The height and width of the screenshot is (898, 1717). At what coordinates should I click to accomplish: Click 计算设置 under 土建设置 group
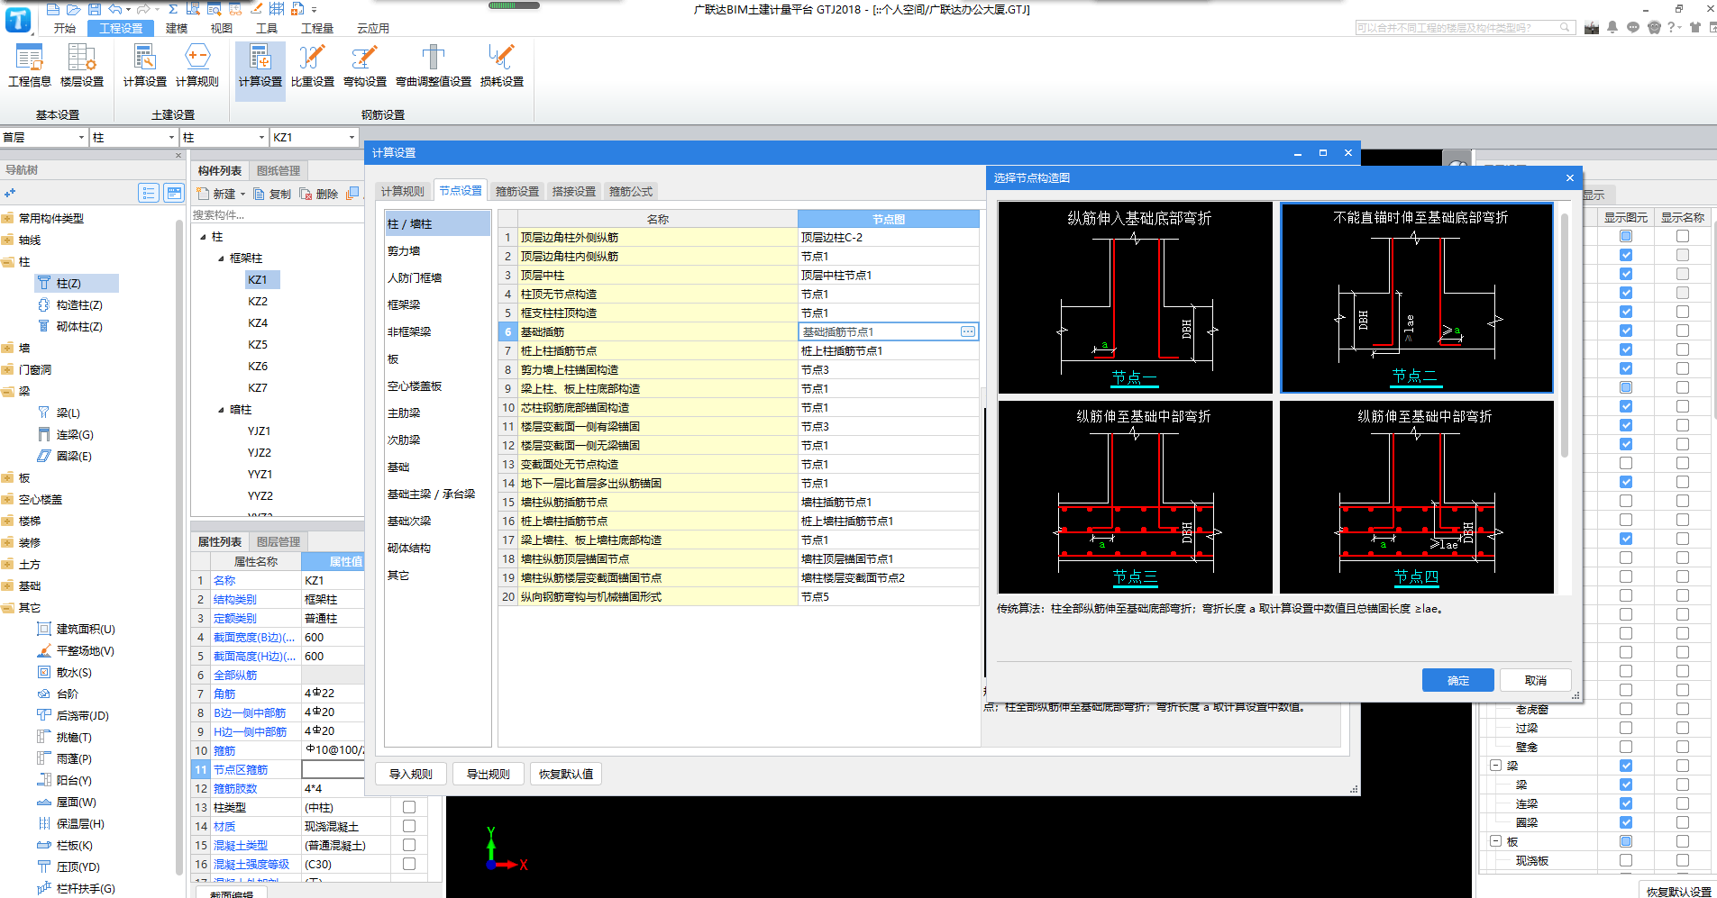[x=145, y=65]
